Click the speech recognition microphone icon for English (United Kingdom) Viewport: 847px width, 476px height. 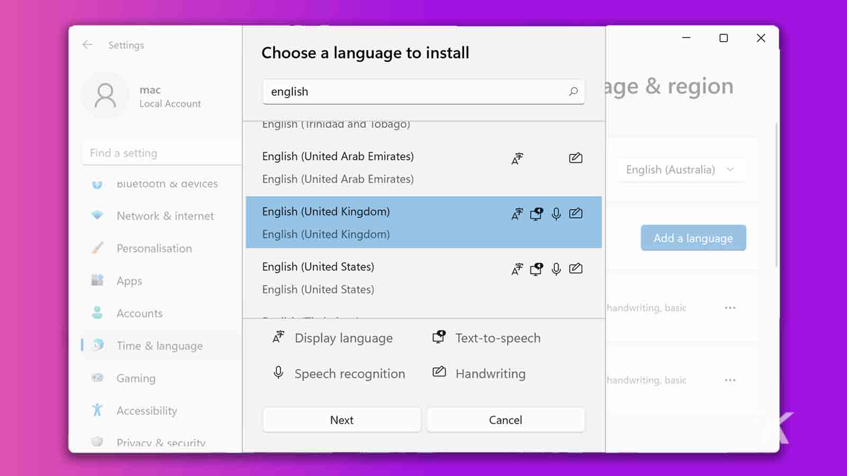pos(556,214)
